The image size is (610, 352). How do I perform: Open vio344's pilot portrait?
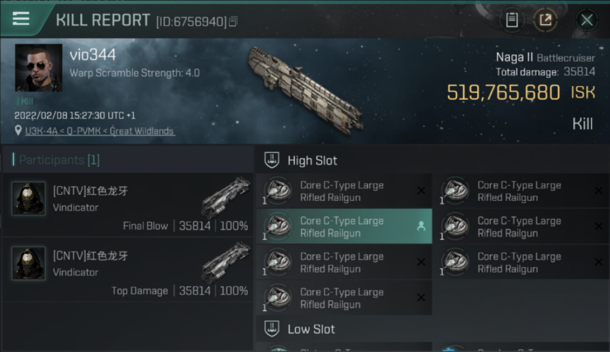(x=38, y=68)
